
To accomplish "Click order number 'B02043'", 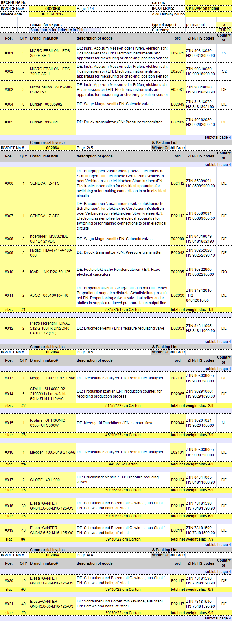I will point(177,253).
